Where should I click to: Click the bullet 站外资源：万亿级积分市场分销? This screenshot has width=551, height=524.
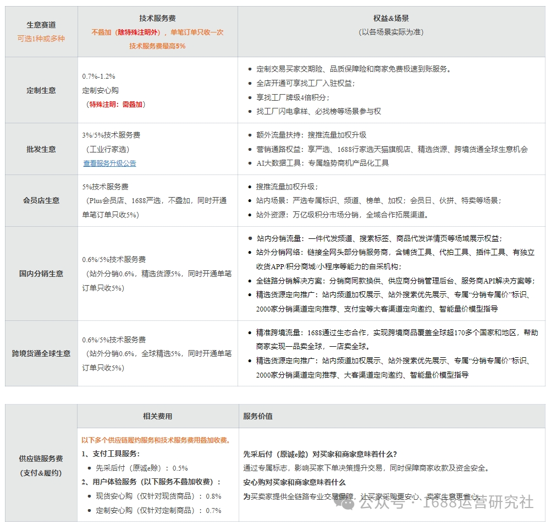(x=342, y=215)
